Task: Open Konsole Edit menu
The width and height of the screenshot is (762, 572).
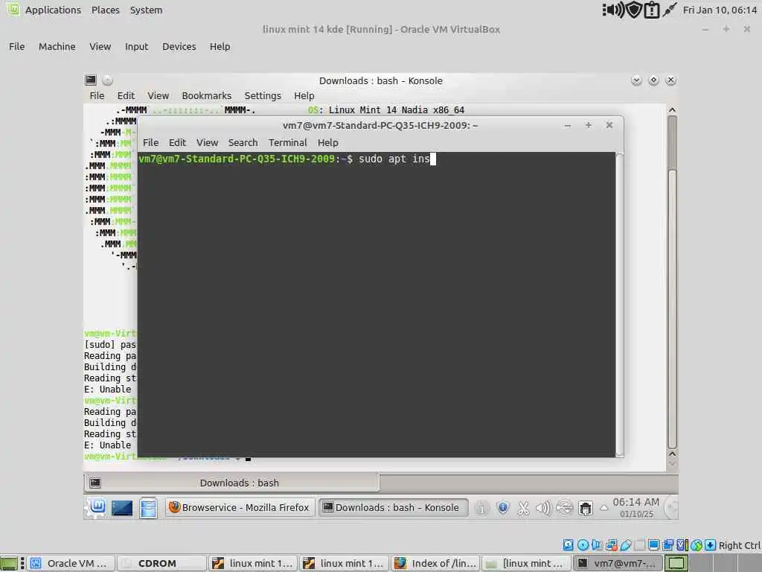Action: point(126,96)
